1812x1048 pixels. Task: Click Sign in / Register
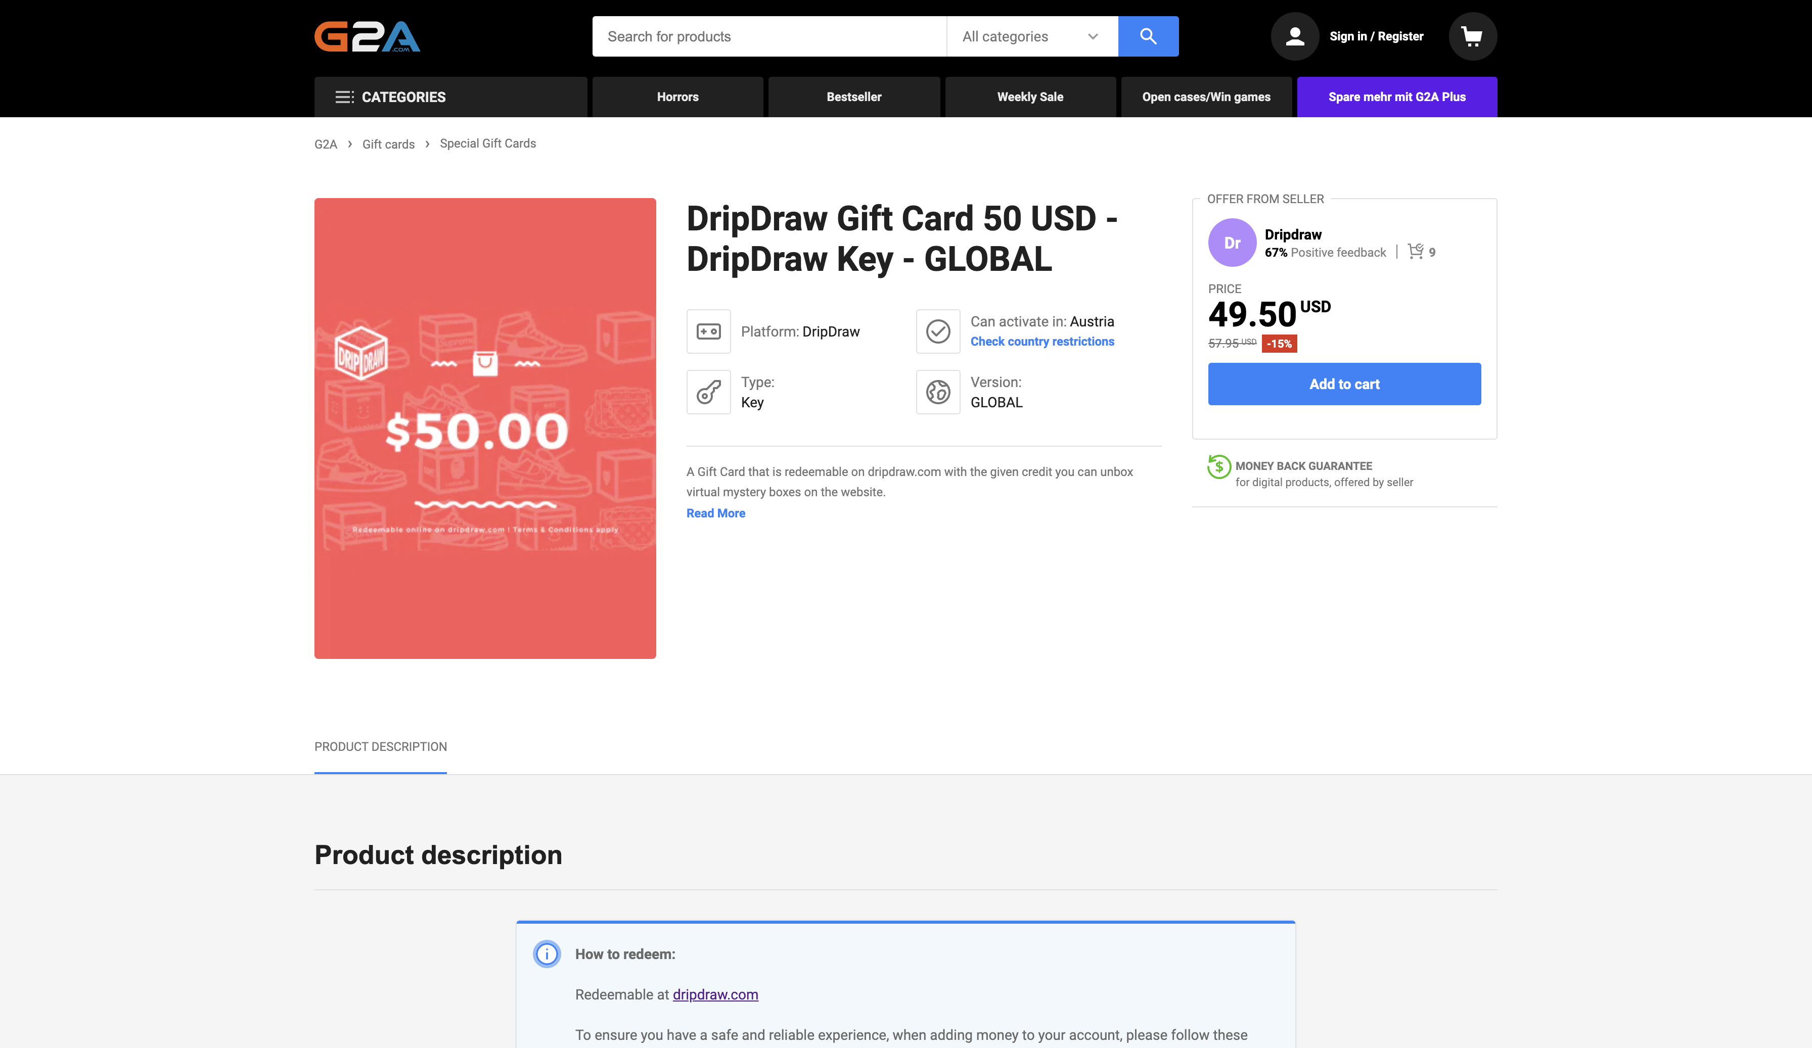coord(1376,37)
